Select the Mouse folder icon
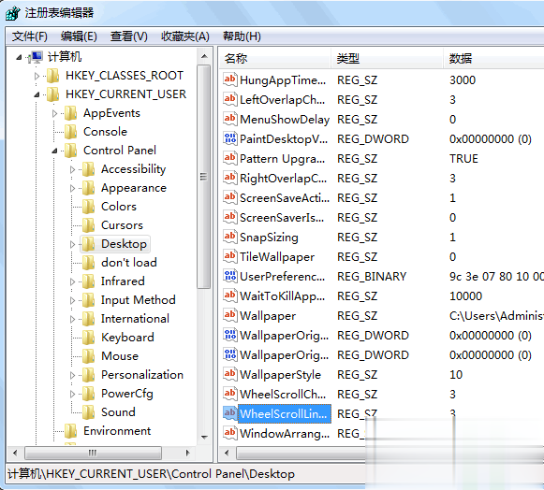The height and width of the screenshot is (490, 544). [88, 356]
